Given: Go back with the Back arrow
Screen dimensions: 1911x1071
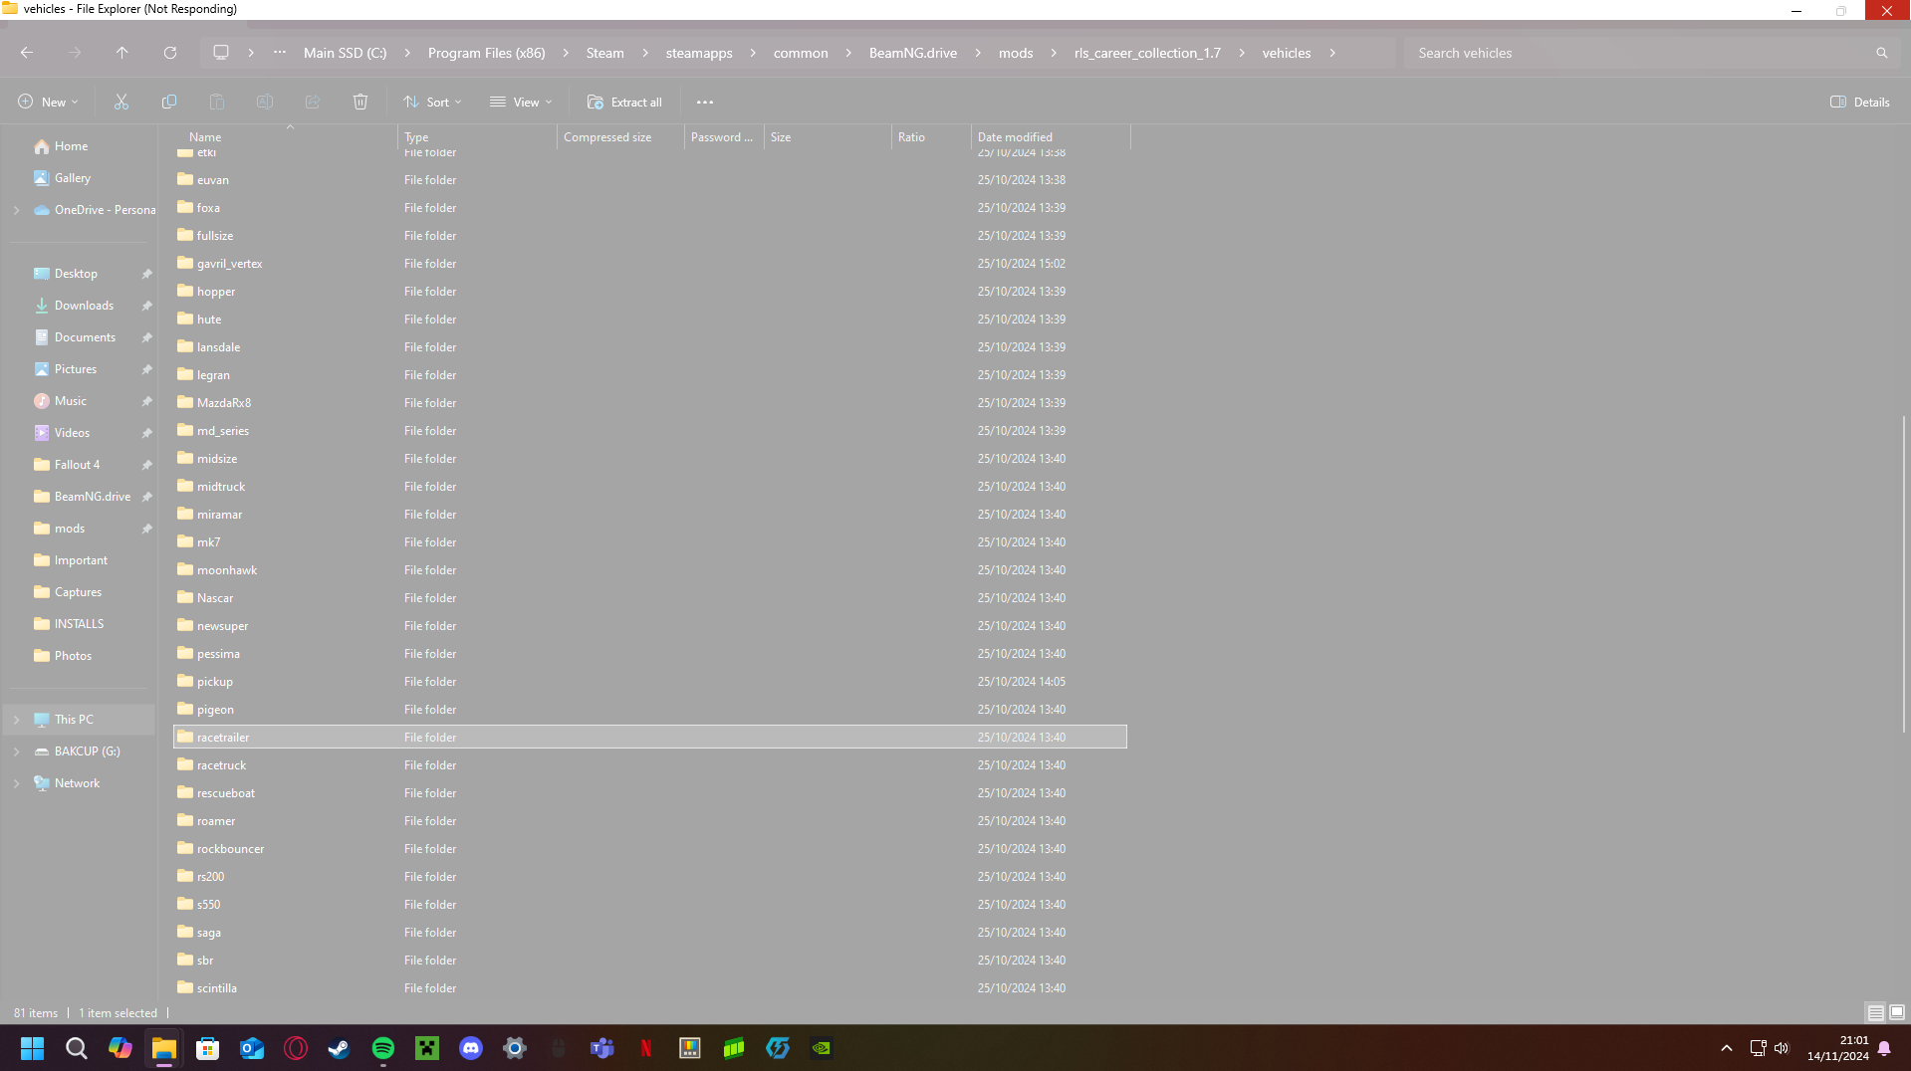Looking at the screenshot, I should 27,53.
